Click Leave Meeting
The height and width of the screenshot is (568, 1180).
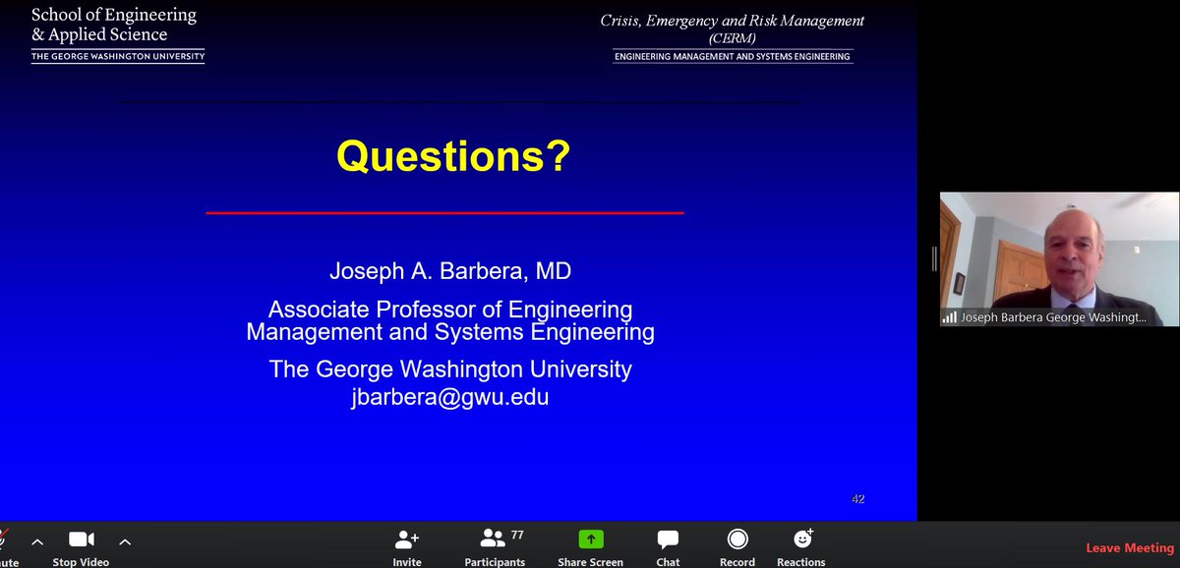(1130, 547)
